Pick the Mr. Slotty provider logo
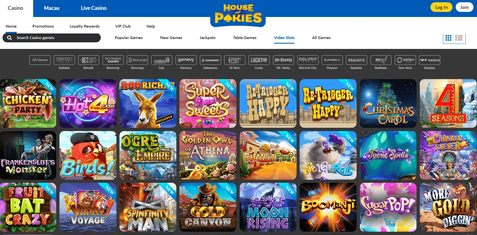Viewport: 477px width, 235px height. click(283, 60)
